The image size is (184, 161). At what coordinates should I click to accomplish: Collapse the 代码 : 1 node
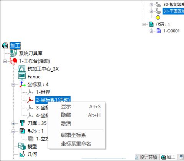pos(144,25)
